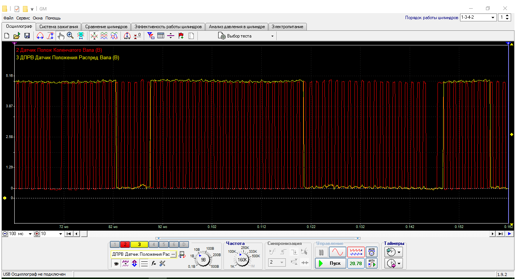This screenshot has width=519, height=279.
Task: Click the blue-red vertical arrows icon
Action: pos(134,264)
